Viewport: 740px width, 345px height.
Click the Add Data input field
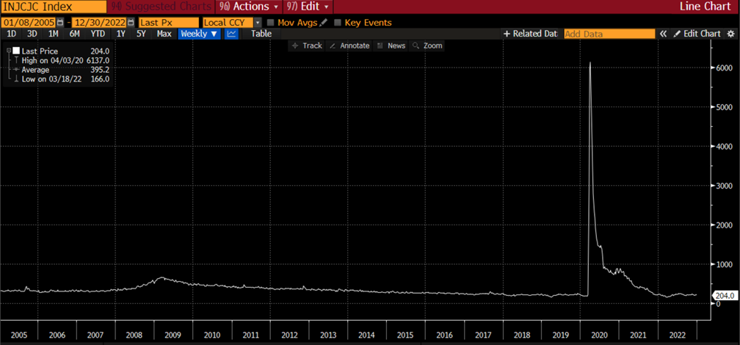(609, 34)
